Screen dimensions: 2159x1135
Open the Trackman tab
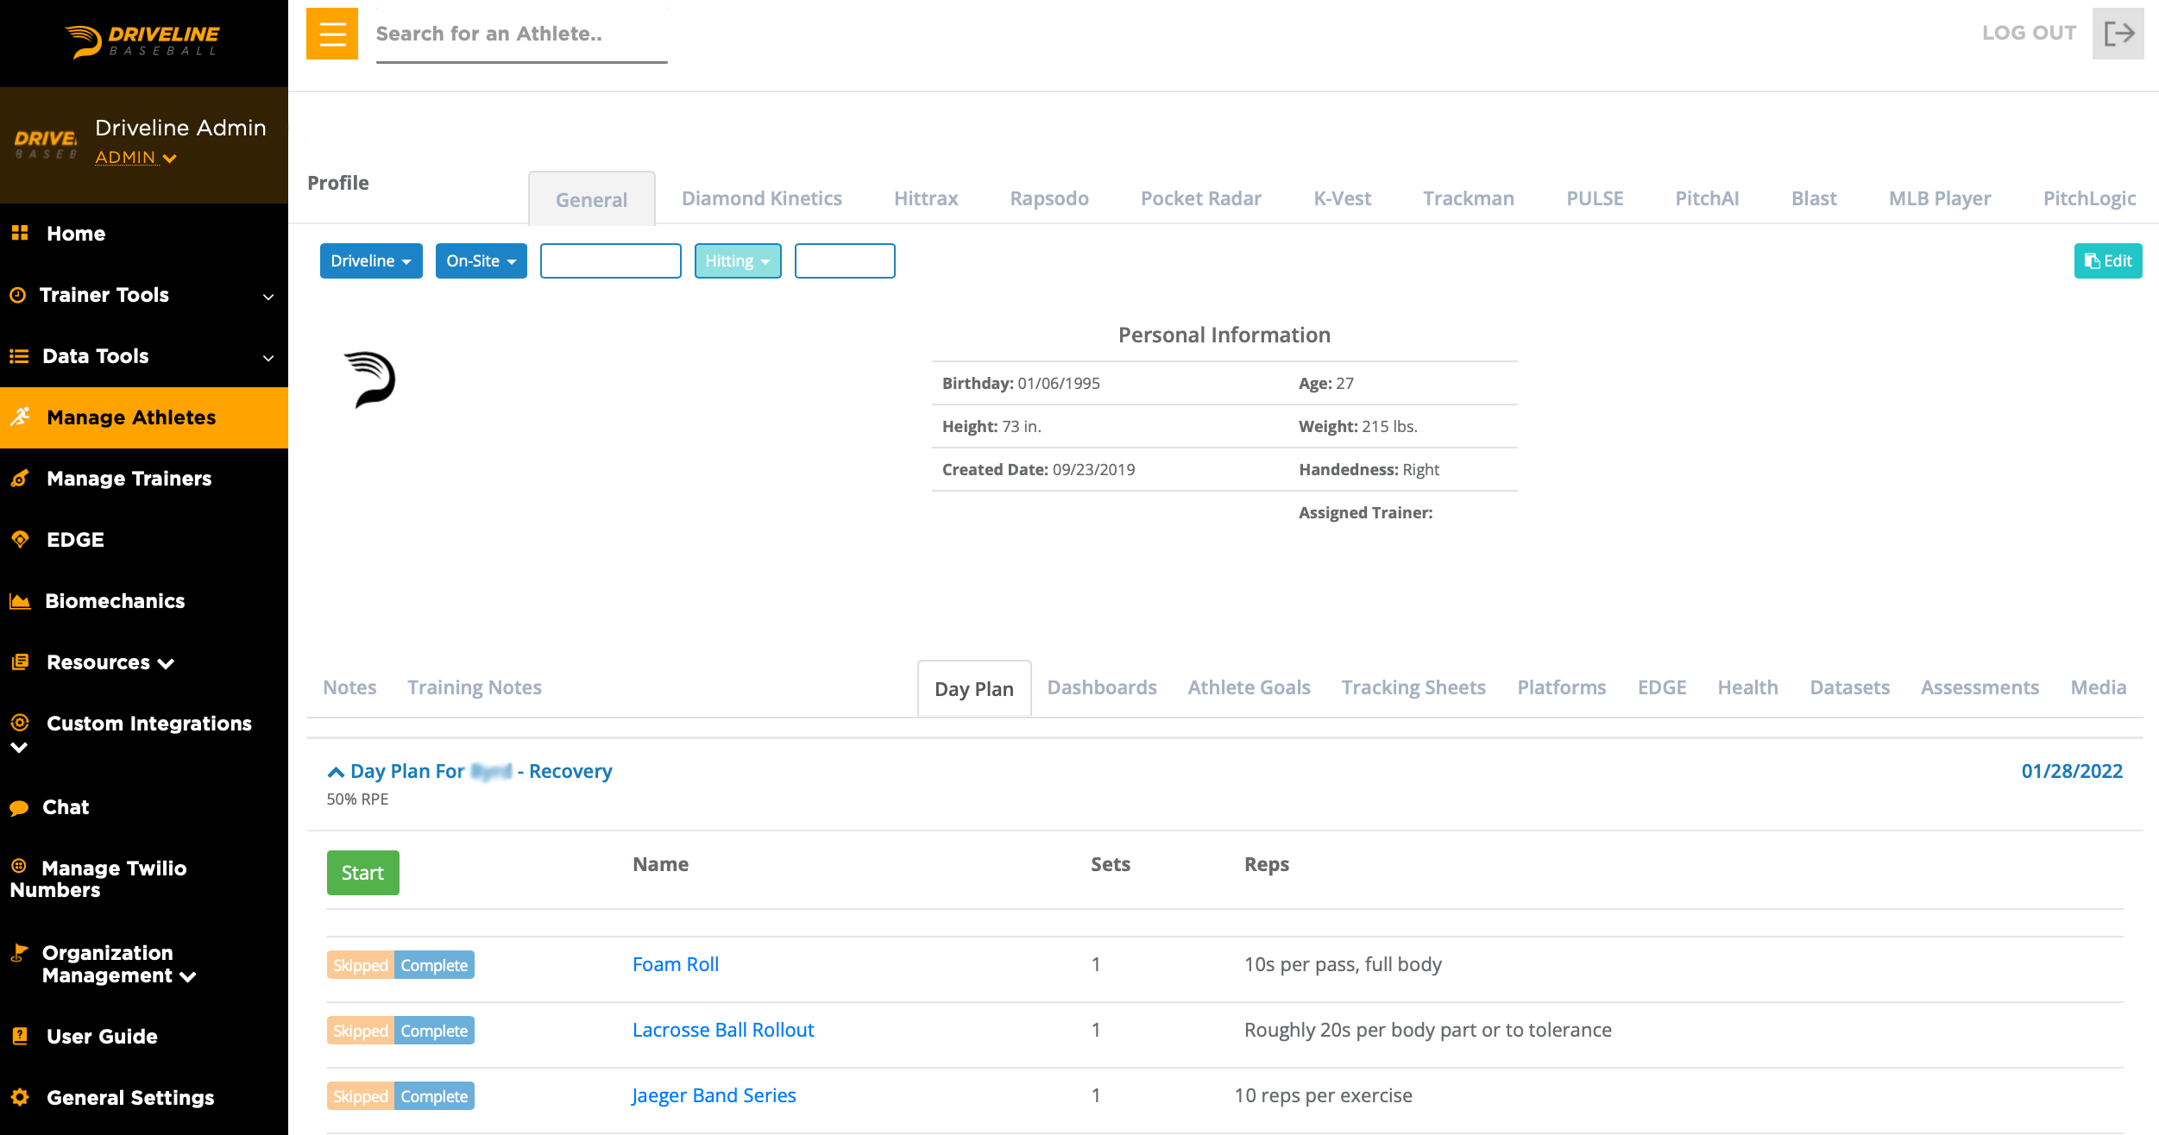(x=1469, y=198)
